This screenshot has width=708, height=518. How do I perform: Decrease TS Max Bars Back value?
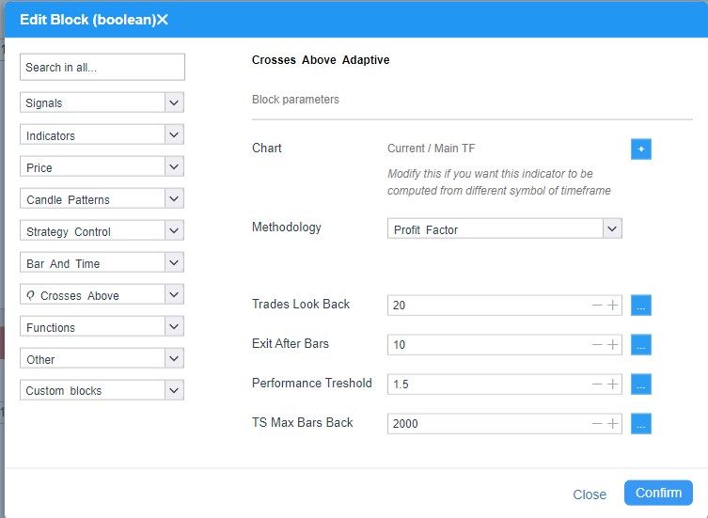click(x=597, y=424)
